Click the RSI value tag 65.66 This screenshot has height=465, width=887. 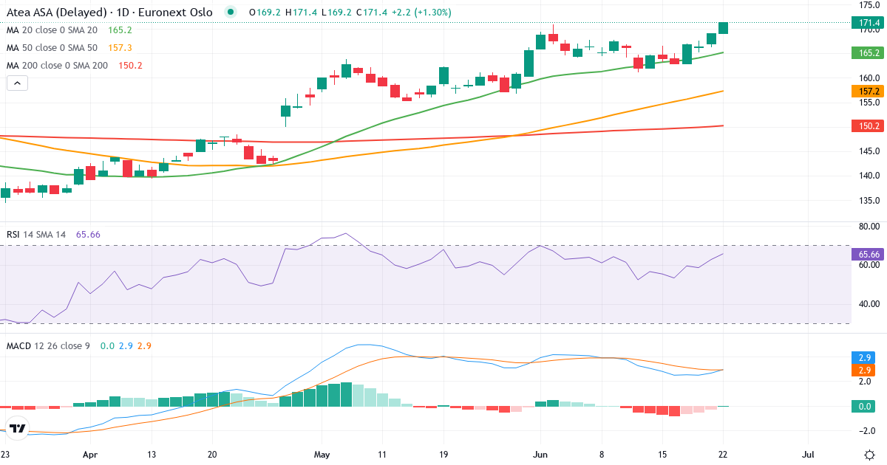[869, 254]
